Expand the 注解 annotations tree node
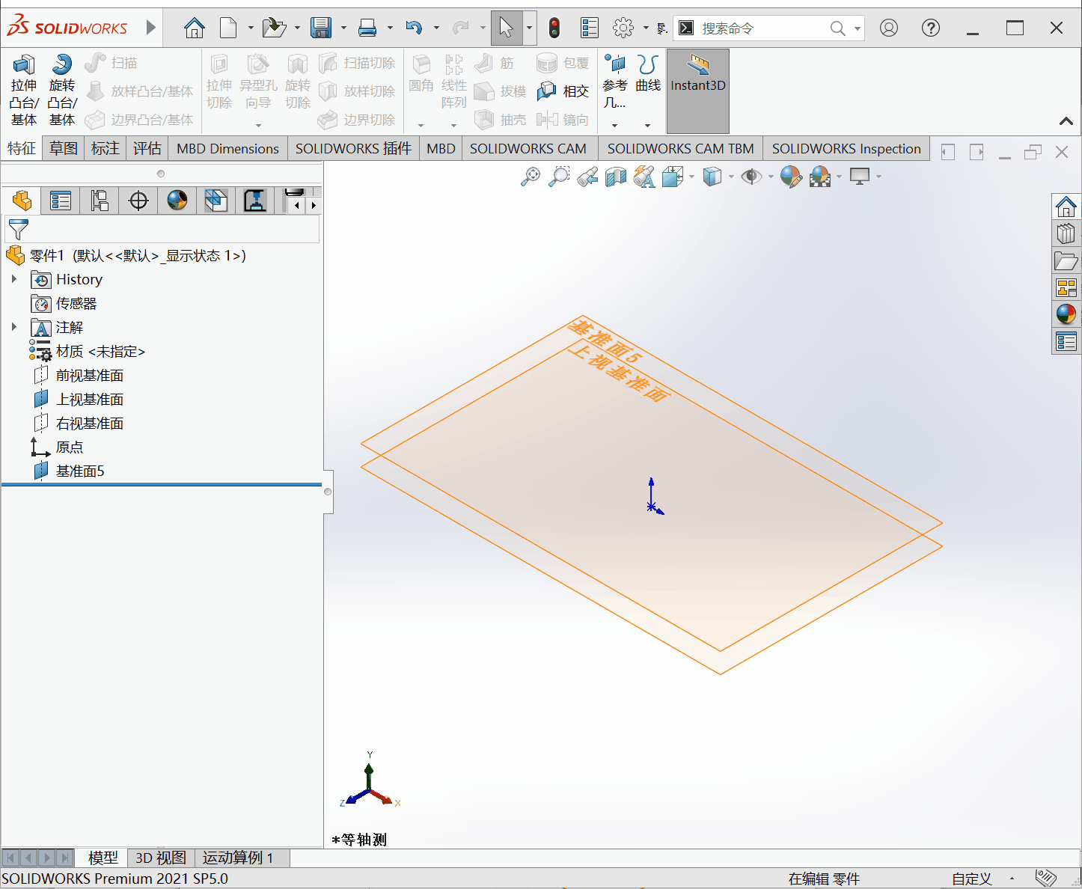The width and height of the screenshot is (1082, 889). 13,327
